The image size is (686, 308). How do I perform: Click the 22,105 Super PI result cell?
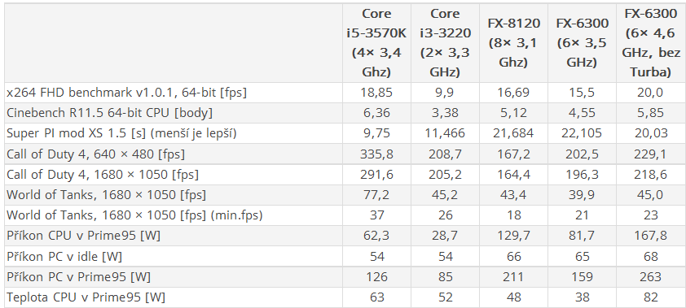tap(582, 133)
